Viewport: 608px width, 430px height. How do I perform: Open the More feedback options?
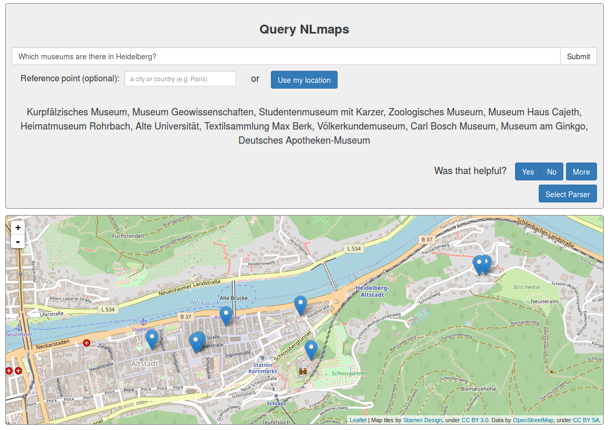tap(581, 172)
